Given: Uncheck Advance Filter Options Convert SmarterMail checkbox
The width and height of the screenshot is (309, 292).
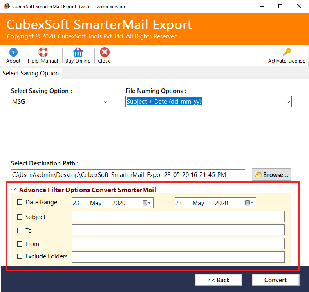Looking at the screenshot, I should (x=14, y=190).
